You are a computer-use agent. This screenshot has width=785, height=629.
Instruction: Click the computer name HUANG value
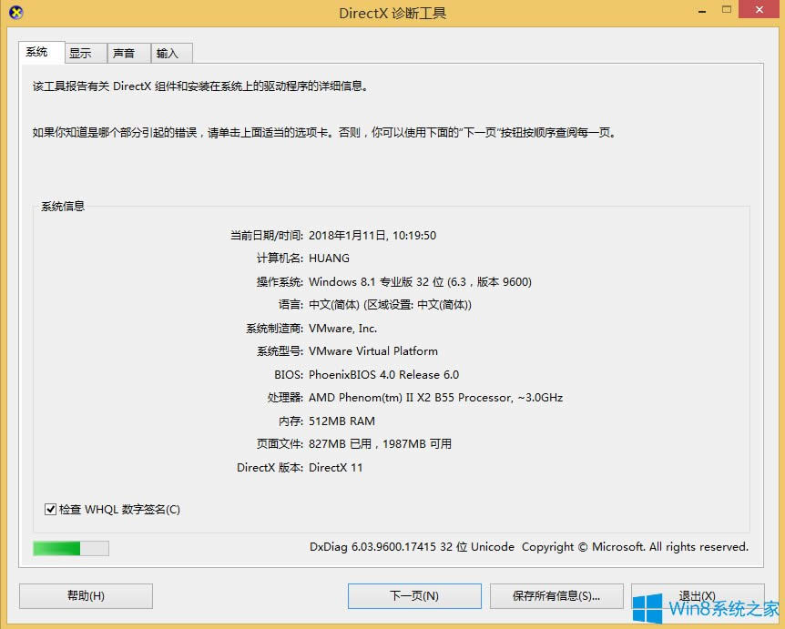(x=329, y=258)
